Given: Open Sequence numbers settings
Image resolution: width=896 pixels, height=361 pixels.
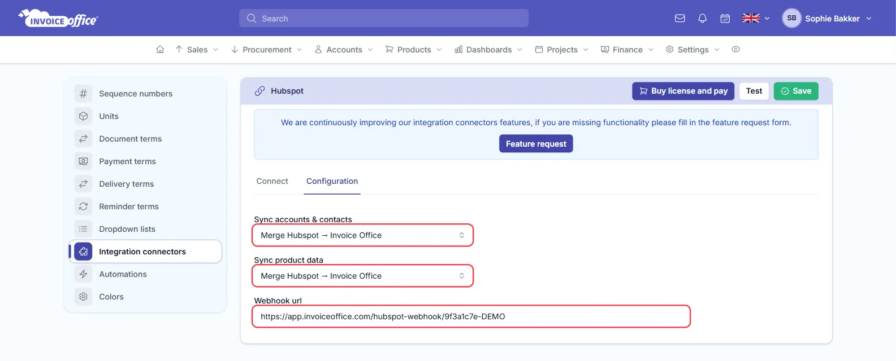Looking at the screenshot, I should [146, 94].
